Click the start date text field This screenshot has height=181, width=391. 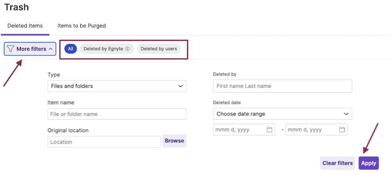[x=237, y=130]
